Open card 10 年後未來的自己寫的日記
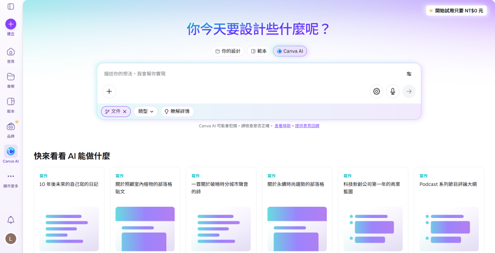495x253 pixels. (69, 210)
